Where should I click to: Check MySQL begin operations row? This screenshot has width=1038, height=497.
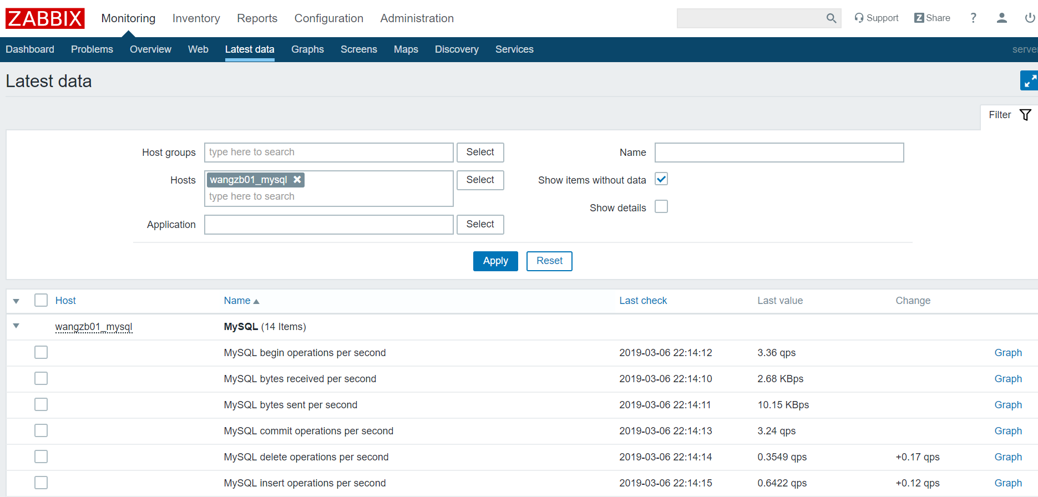pos(41,352)
